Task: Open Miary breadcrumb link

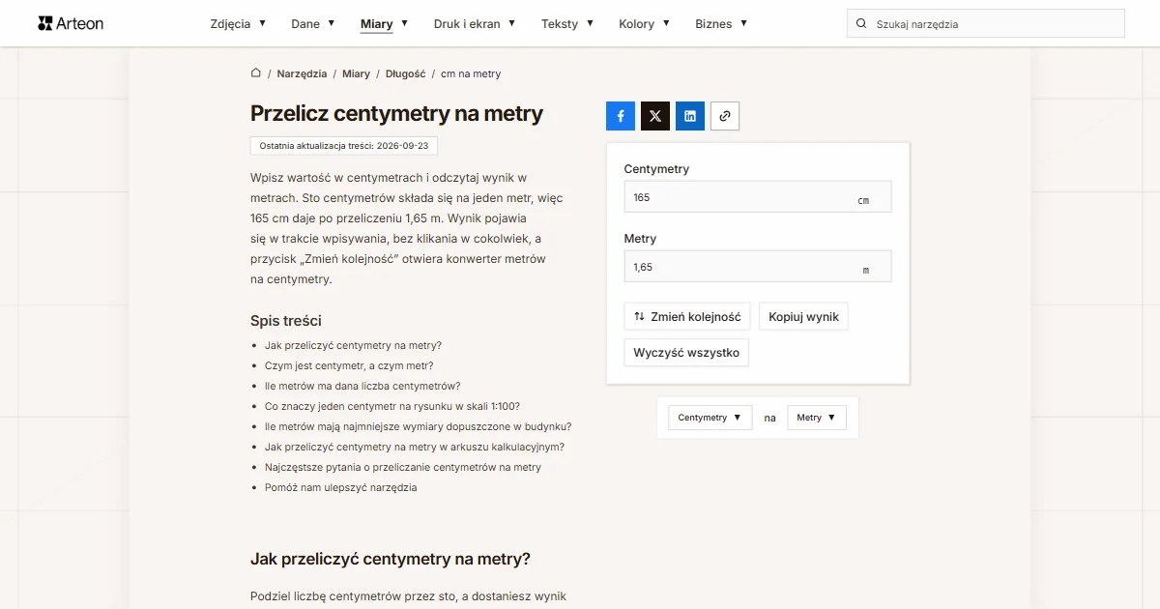Action: 356,73
